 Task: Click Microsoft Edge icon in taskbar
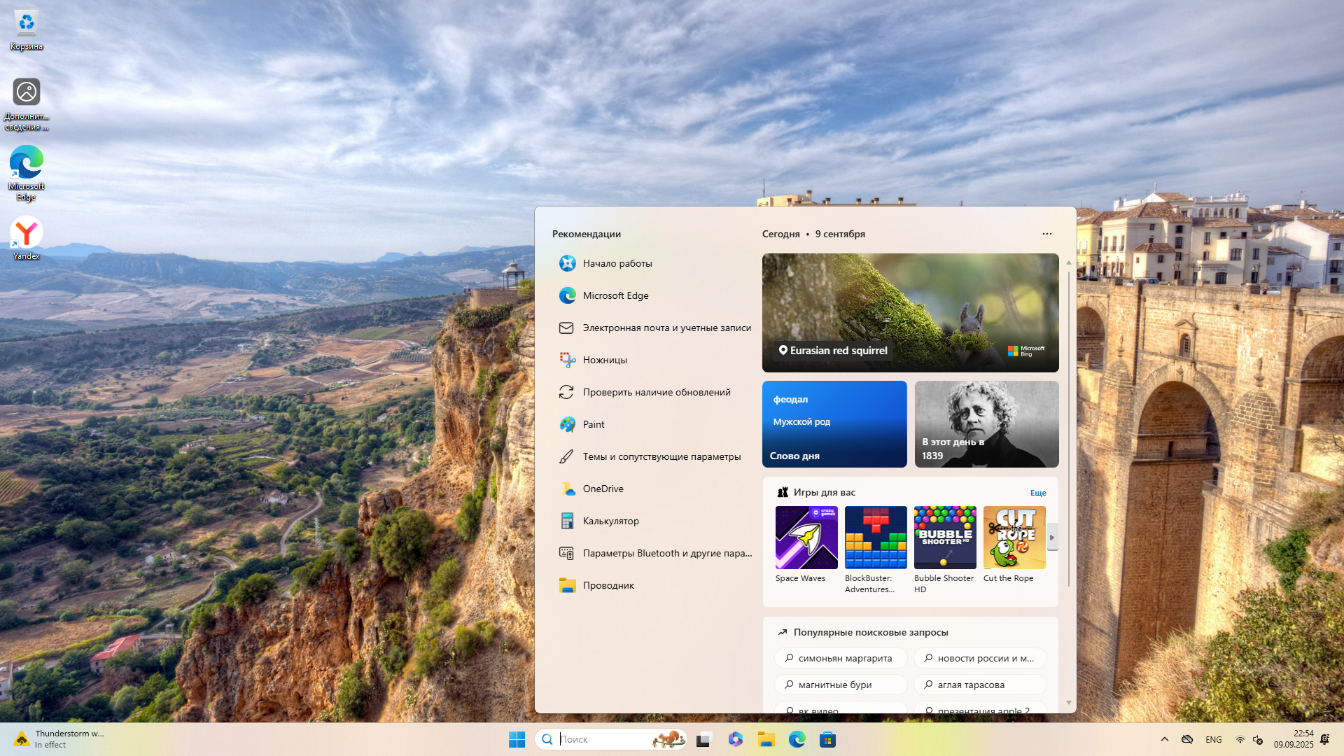point(797,739)
